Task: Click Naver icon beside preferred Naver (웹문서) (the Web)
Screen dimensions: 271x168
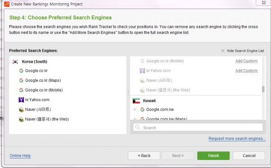Action: 21,119
